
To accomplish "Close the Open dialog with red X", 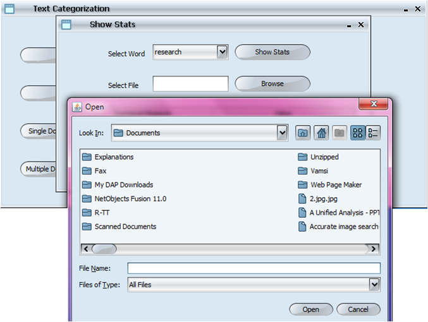I will pyautogui.click(x=373, y=104).
